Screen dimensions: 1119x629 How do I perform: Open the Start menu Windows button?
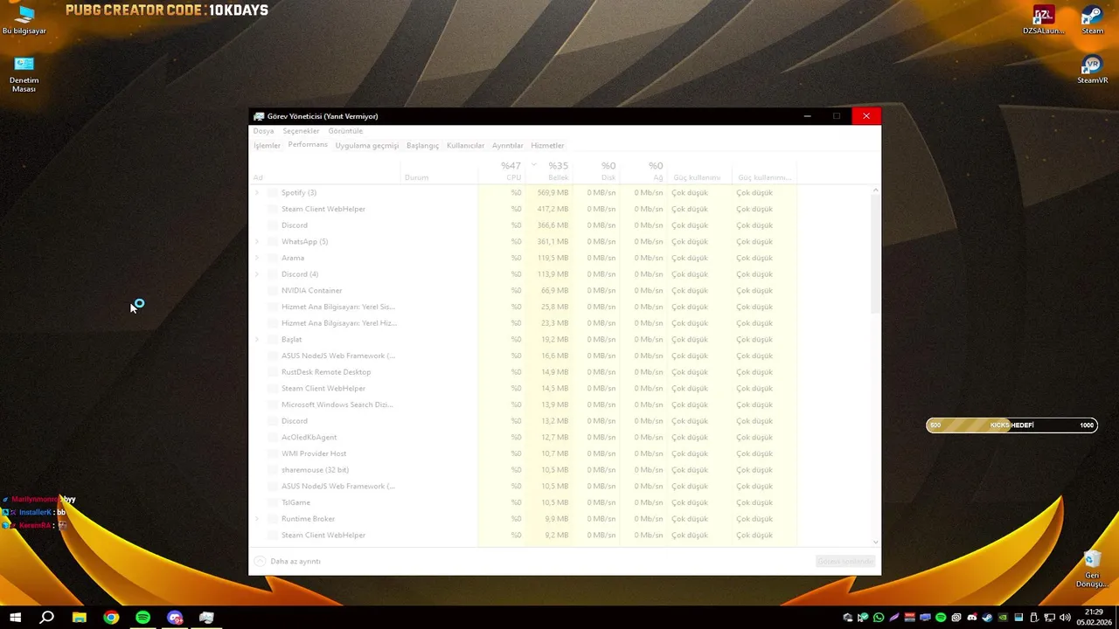point(15,618)
